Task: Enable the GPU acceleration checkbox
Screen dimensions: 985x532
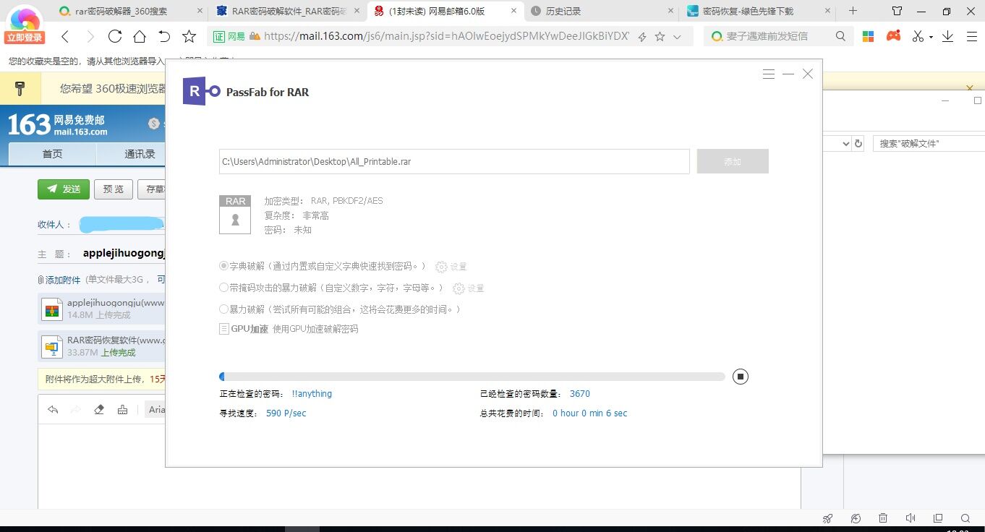Action: tap(224, 329)
